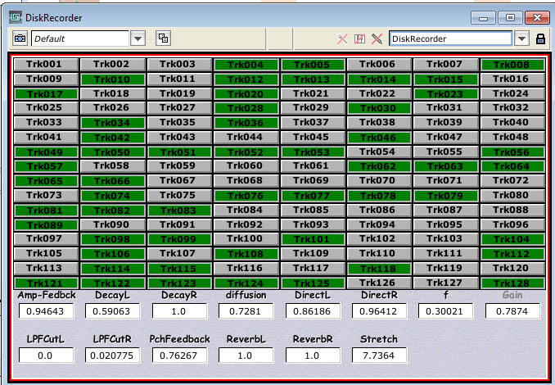
Task: Maximize the DiskRecorder window
Action: pos(510,18)
